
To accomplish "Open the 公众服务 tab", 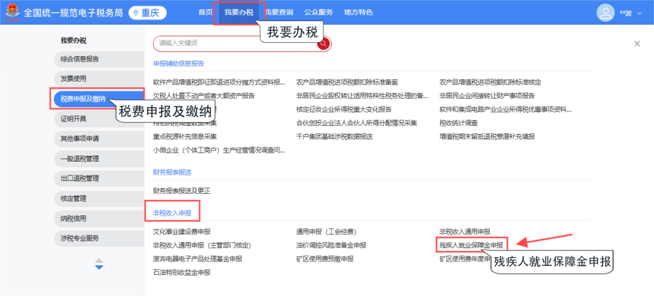I will point(319,13).
